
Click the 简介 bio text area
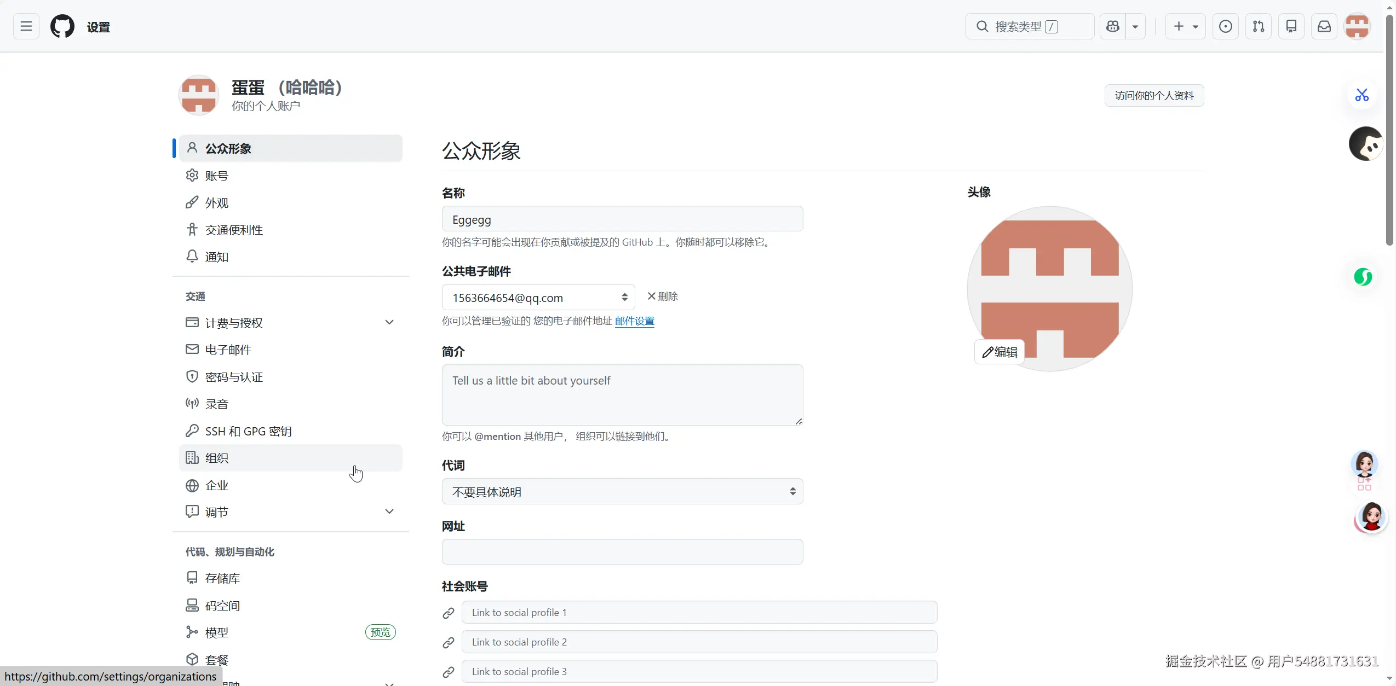pos(622,395)
